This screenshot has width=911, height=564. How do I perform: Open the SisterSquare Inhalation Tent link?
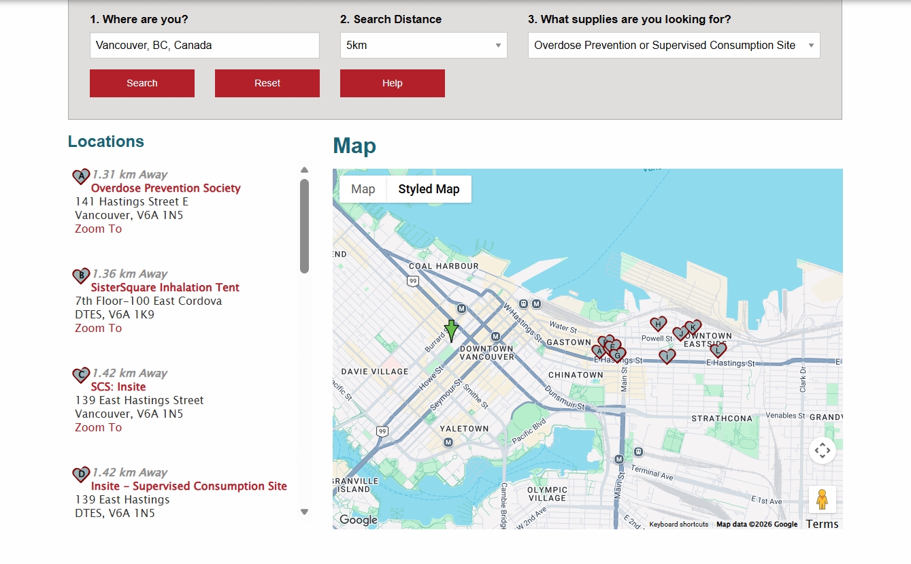[165, 288]
